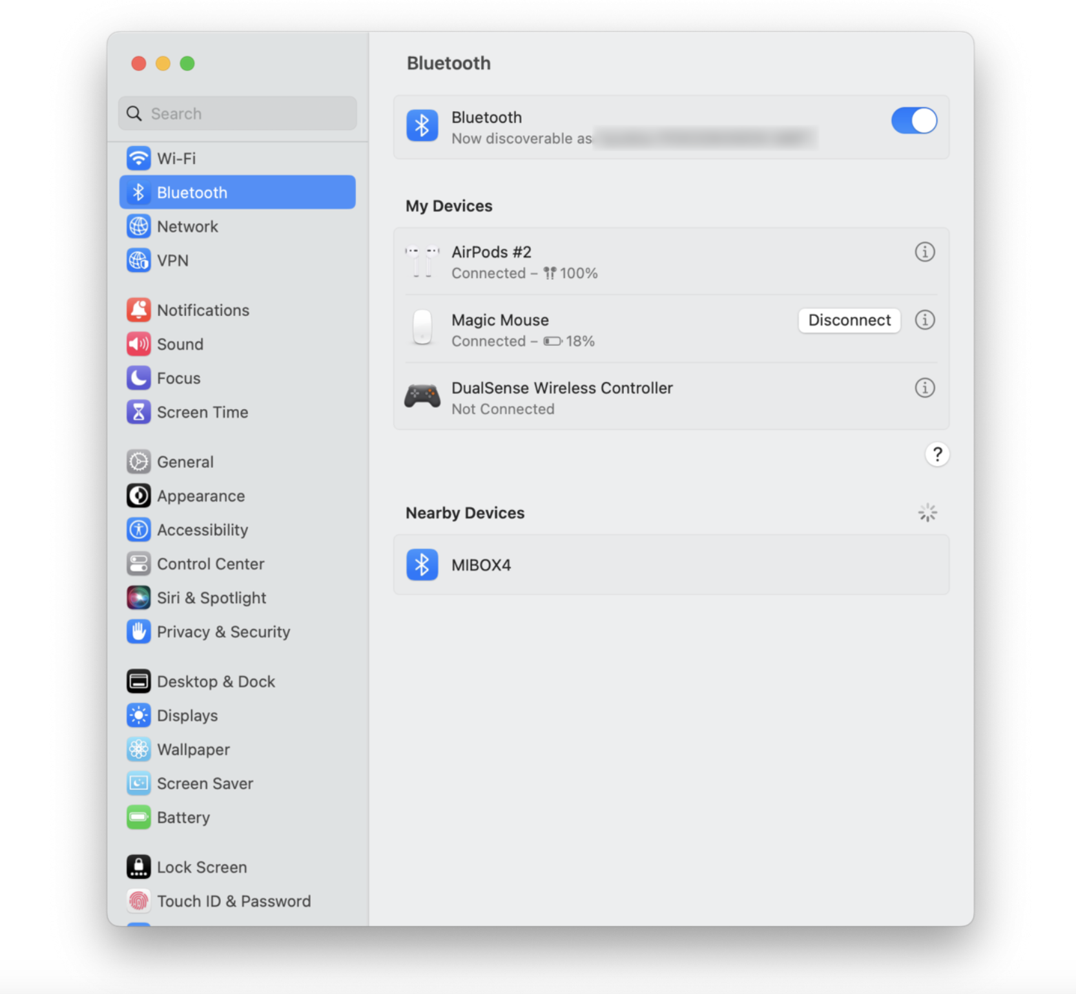Open info options for AirPods #2
This screenshot has height=994, width=1076.
[925, 252]
